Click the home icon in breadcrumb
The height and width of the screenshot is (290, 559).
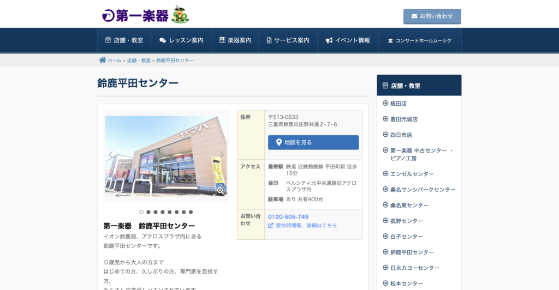point(102,60)
